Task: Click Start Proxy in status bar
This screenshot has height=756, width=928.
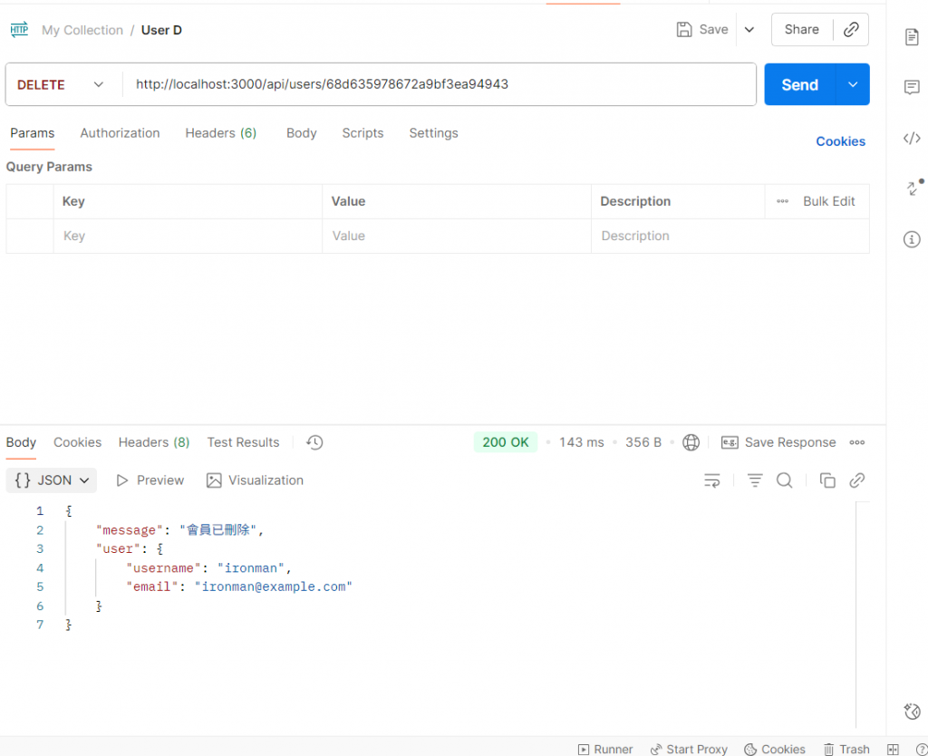Action: pyautogui.click(x=689, y=750)
